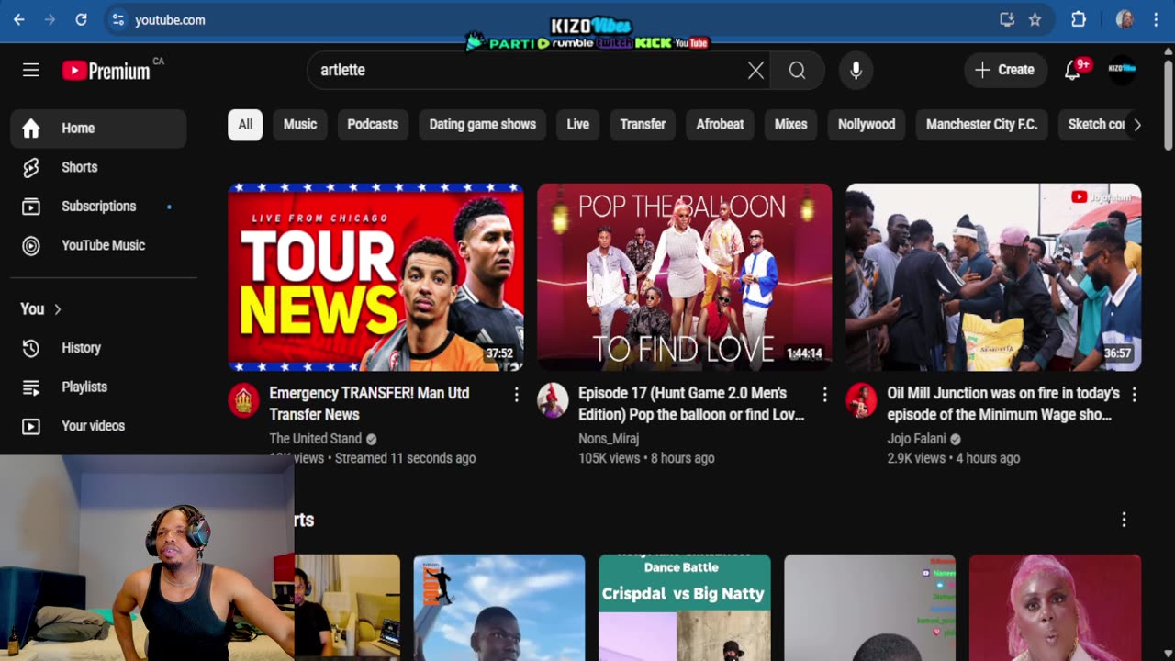Open The United Stand channel avatar
Screen dimensions: 1175x661
243,401
